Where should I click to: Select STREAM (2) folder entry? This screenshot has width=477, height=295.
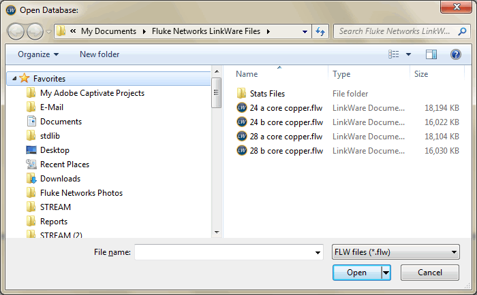point(61,235)
